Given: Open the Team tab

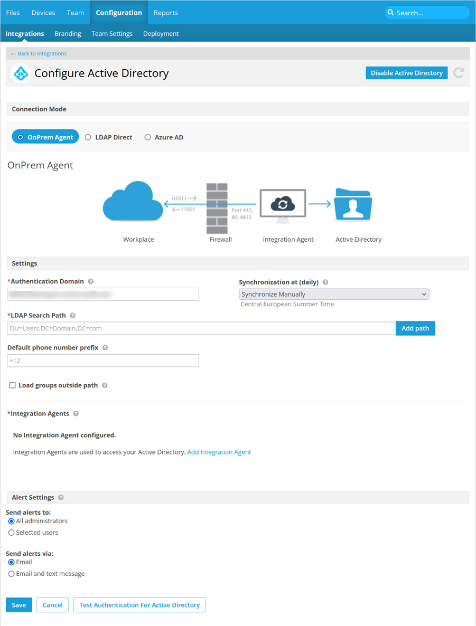Looking at the screenshot, I should point(75,12).
